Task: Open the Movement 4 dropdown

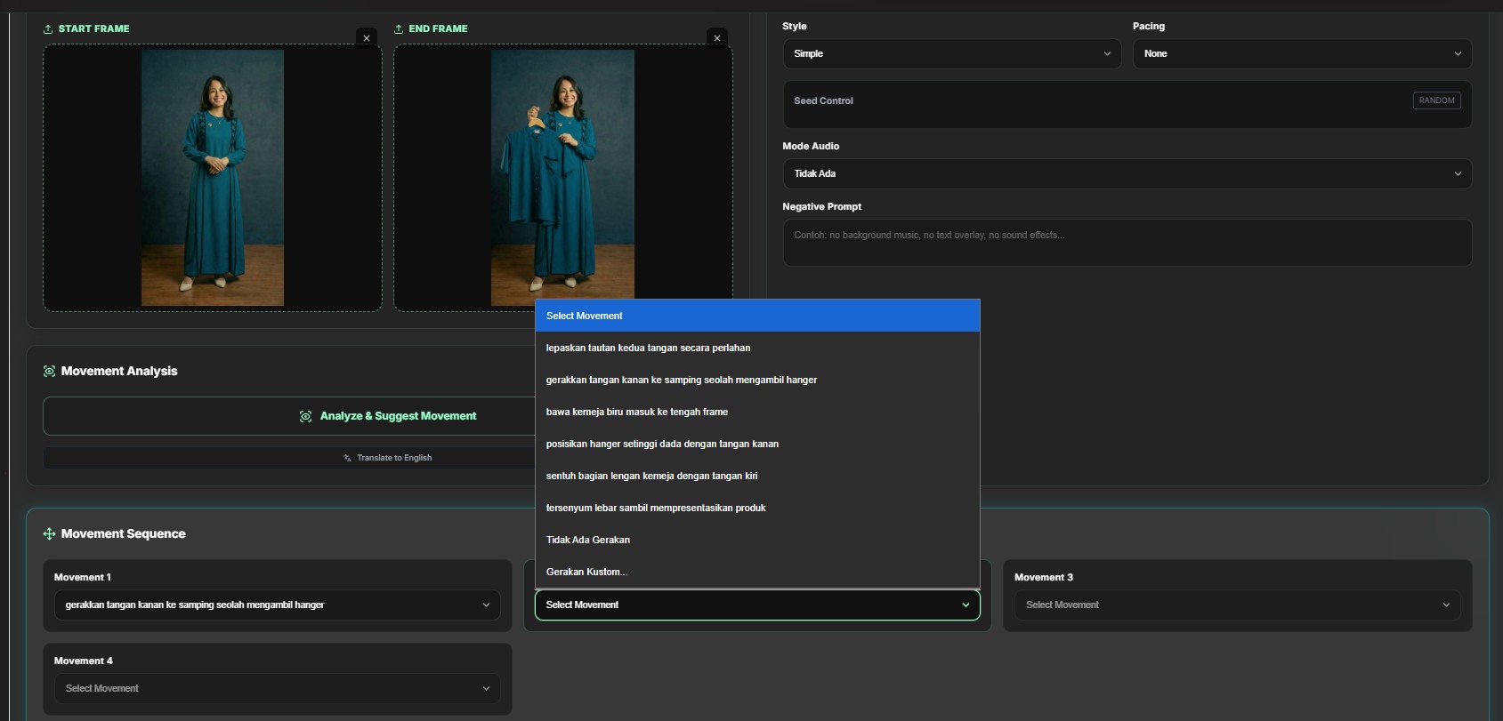Action: (x=277, y=689)
